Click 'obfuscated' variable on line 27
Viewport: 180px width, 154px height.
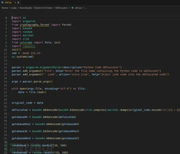[20, 110]
